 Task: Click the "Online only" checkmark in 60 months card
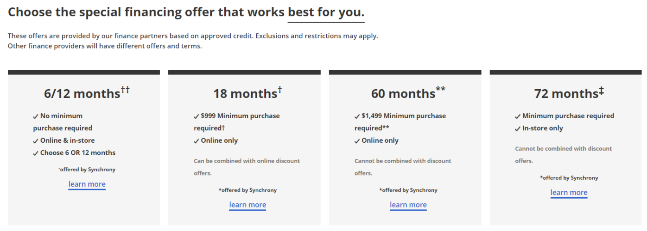357,141
